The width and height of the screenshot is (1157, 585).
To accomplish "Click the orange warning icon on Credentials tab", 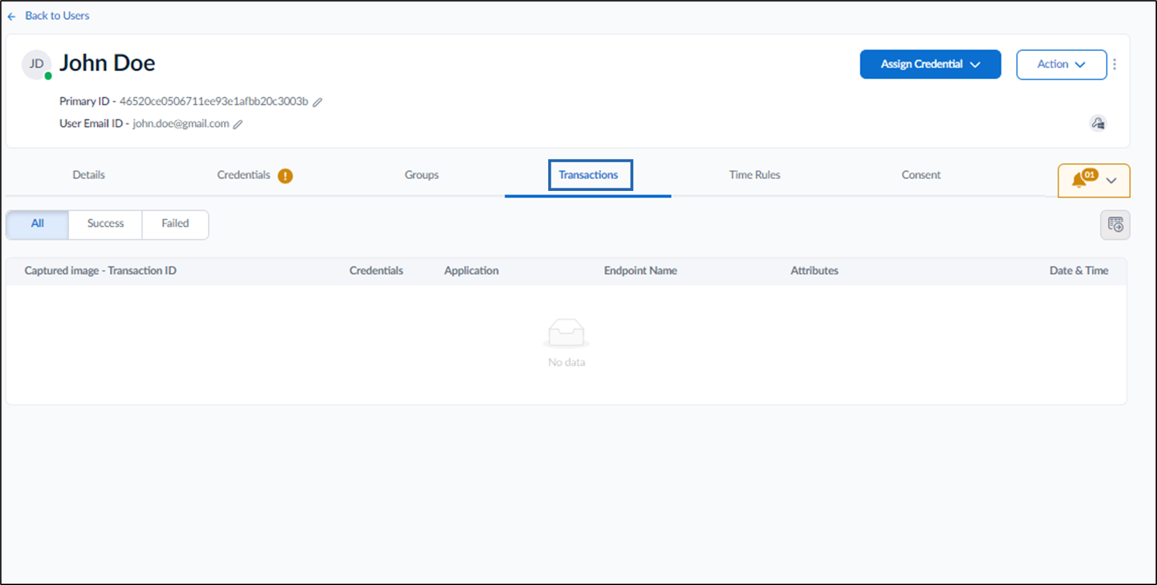I will pos(285,175).
